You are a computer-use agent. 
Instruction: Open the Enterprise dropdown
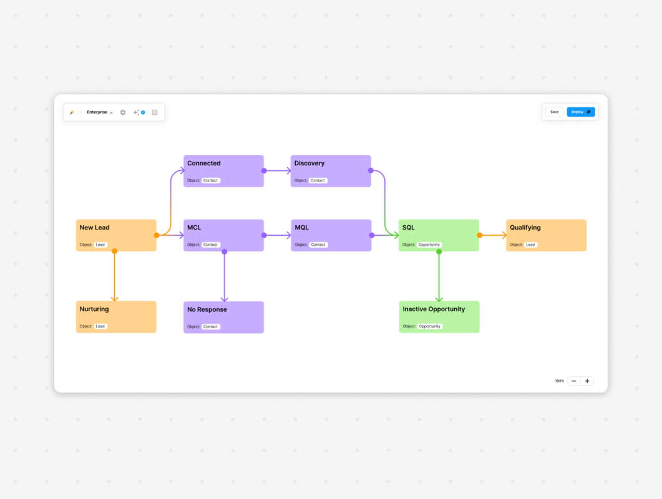point(100,112)
